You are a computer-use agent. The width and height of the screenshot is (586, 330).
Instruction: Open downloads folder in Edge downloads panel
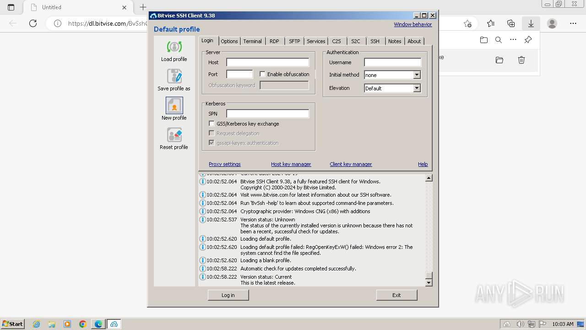tap(484, 40)
